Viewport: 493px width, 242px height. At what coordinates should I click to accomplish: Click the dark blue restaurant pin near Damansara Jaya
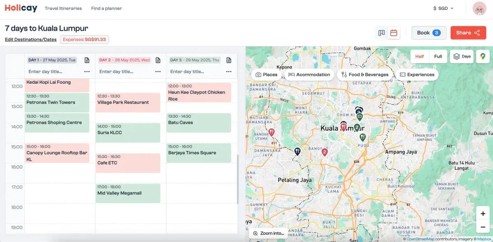(x=297, y=151)
